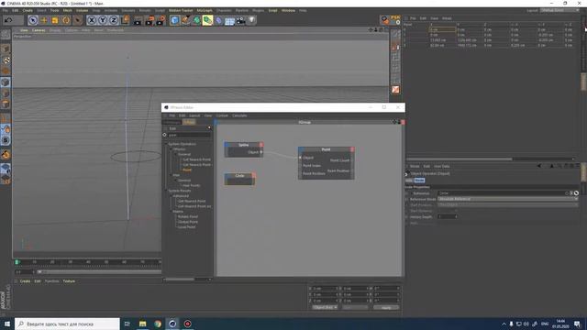Click the Render View clapperboard icon
Image resolution: width=587 pixels, height=330 pixels.
pyautogui.click(x=138, y=20)
